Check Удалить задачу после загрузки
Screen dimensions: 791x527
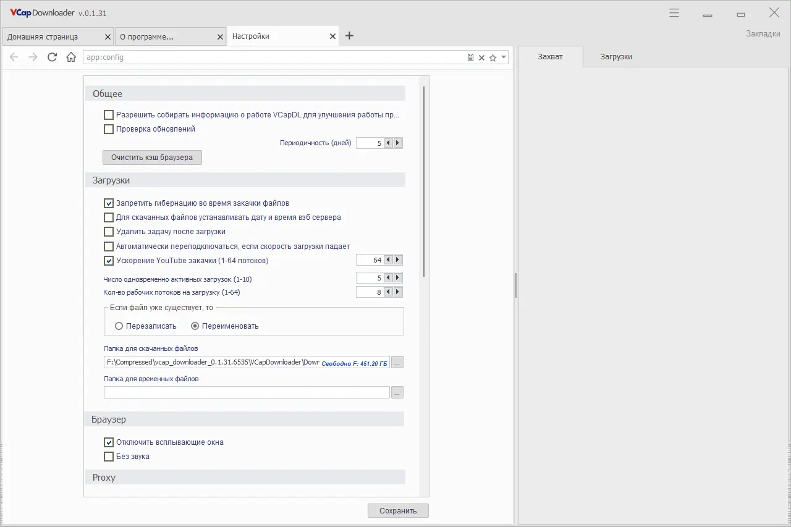click(109, 232)
